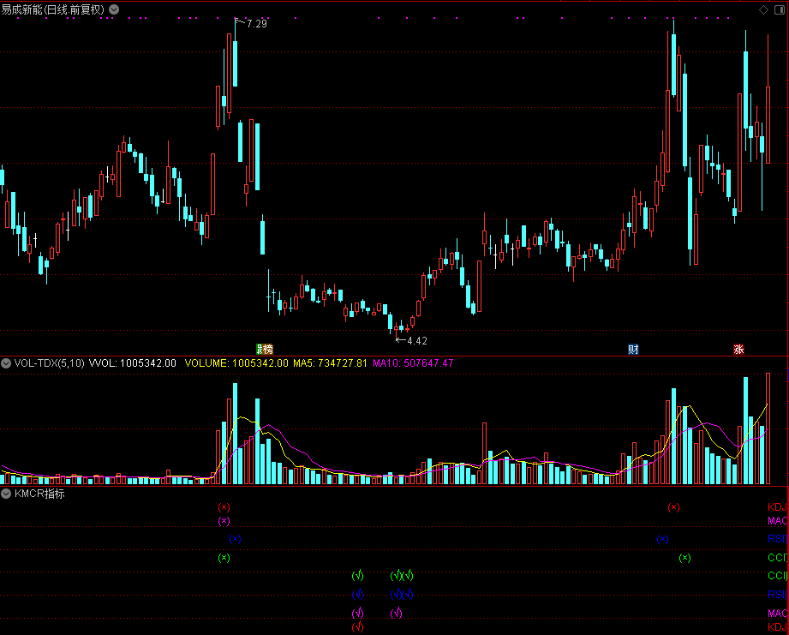Click the lower blue RSI row label
This screenshot has width=789, height=635.
click(777, 594)
